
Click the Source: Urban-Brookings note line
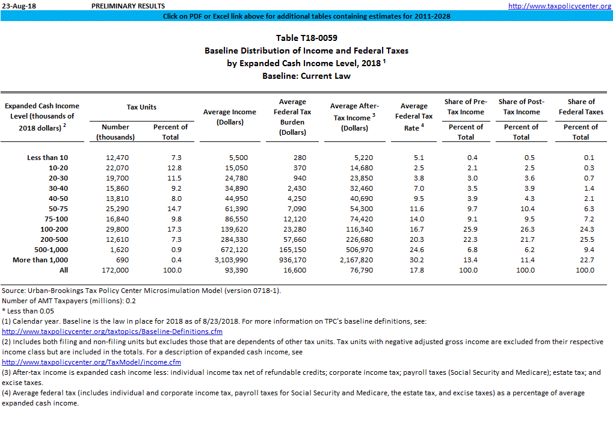141,291
